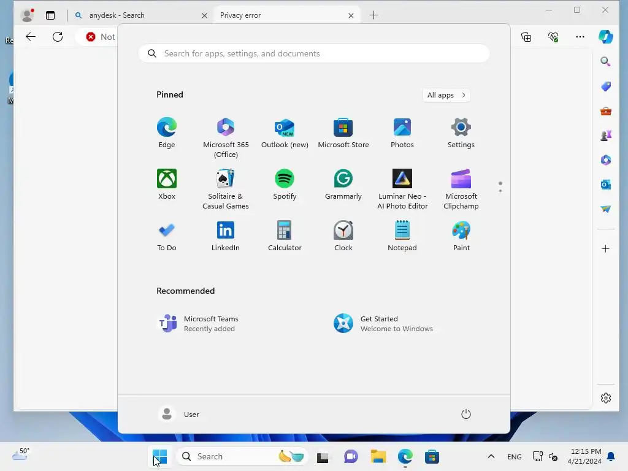This screenshot has width=628, height=471.
Task: Open Task View on taskbar
Action: [x=323, y=456]
